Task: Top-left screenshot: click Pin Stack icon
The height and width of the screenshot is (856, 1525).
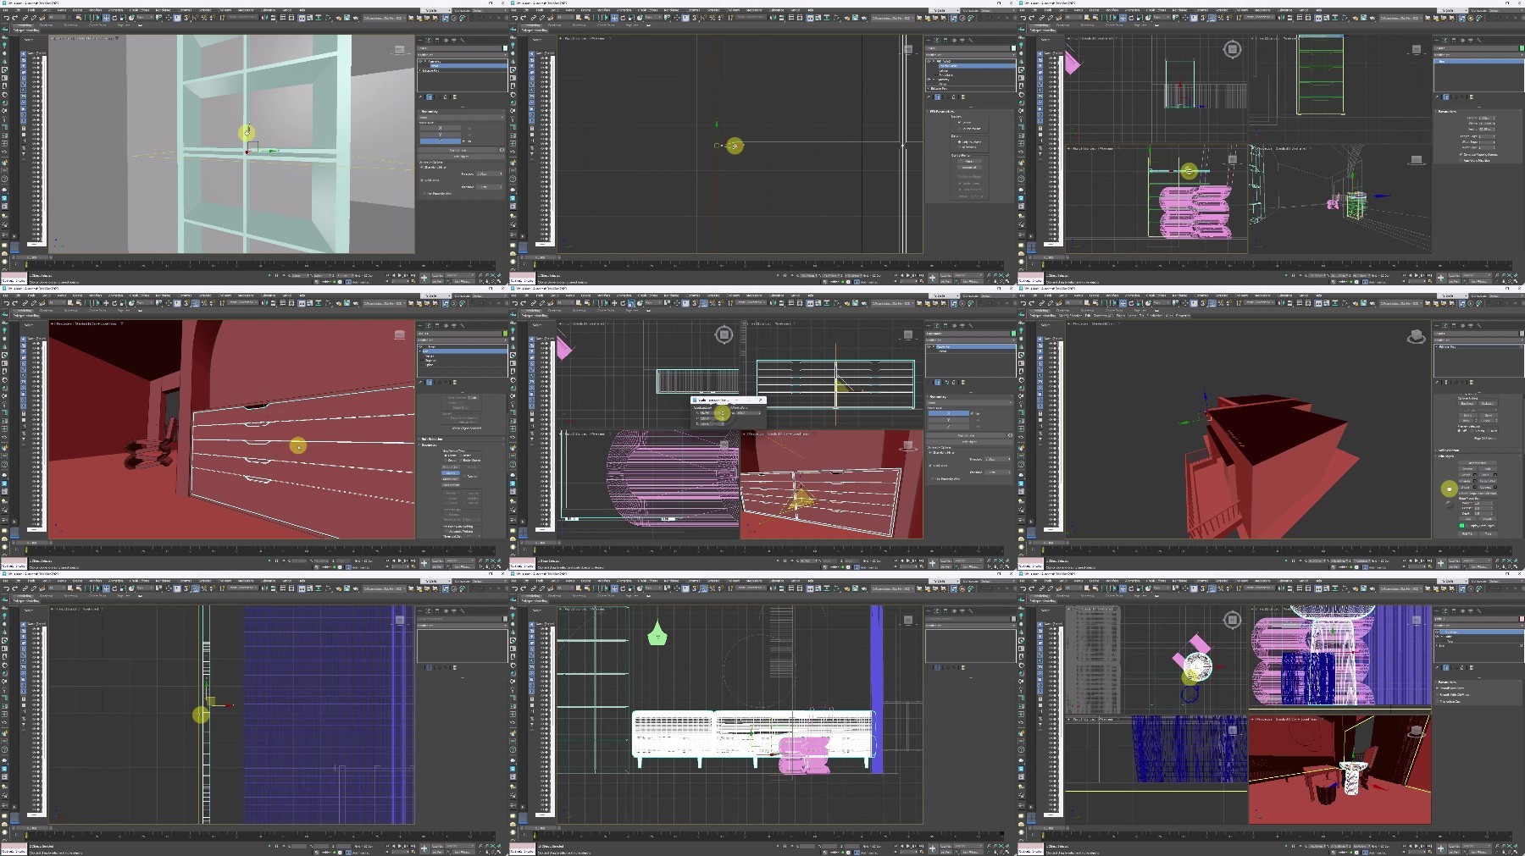Action: pos(420,97)
